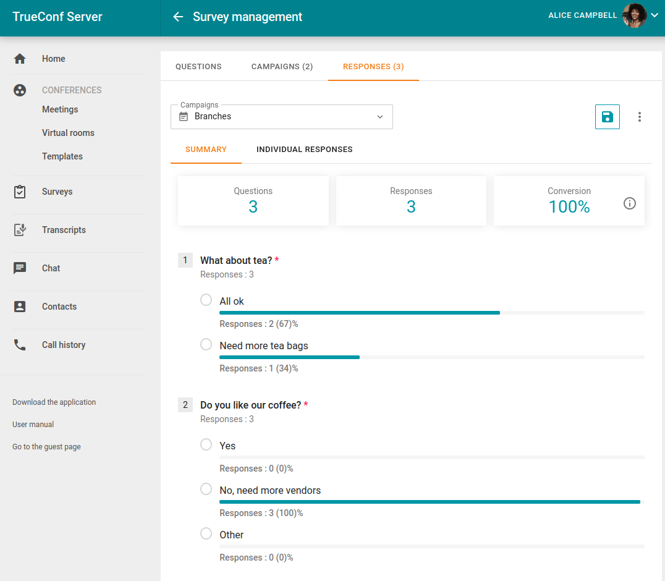Open the Campaigns (2) tab

(282, 67)
